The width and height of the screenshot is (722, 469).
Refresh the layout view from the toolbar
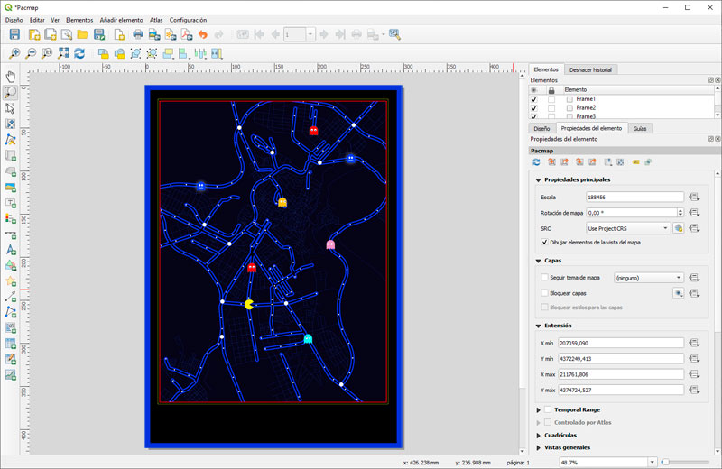(79, 53)
